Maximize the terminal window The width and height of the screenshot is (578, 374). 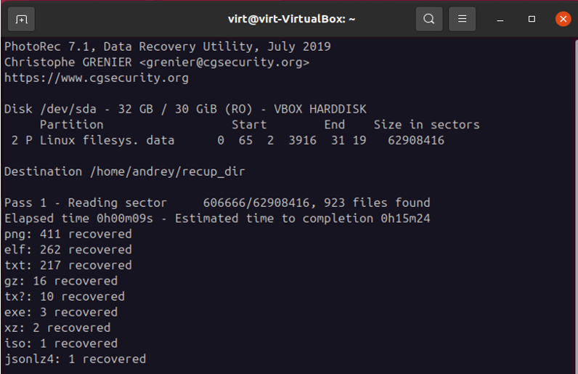pos(532,19)
